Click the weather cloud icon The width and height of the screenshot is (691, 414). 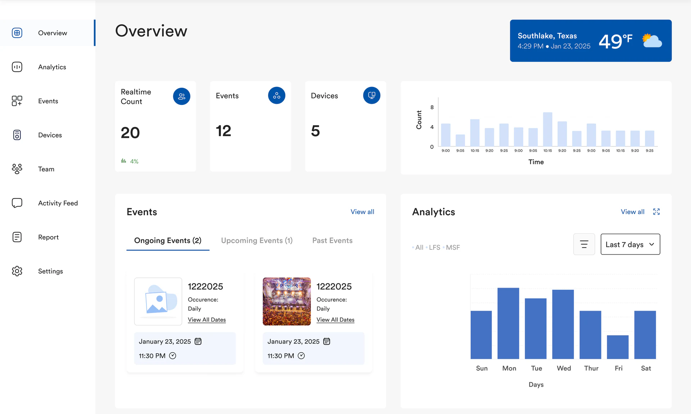[652, 41]
